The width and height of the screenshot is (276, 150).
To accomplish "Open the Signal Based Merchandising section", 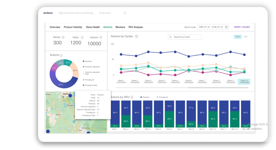I will [76, 13].
